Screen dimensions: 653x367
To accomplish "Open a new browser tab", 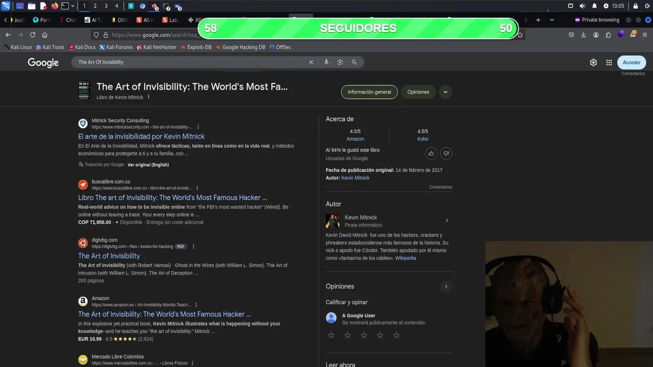I will coord(538,20).
